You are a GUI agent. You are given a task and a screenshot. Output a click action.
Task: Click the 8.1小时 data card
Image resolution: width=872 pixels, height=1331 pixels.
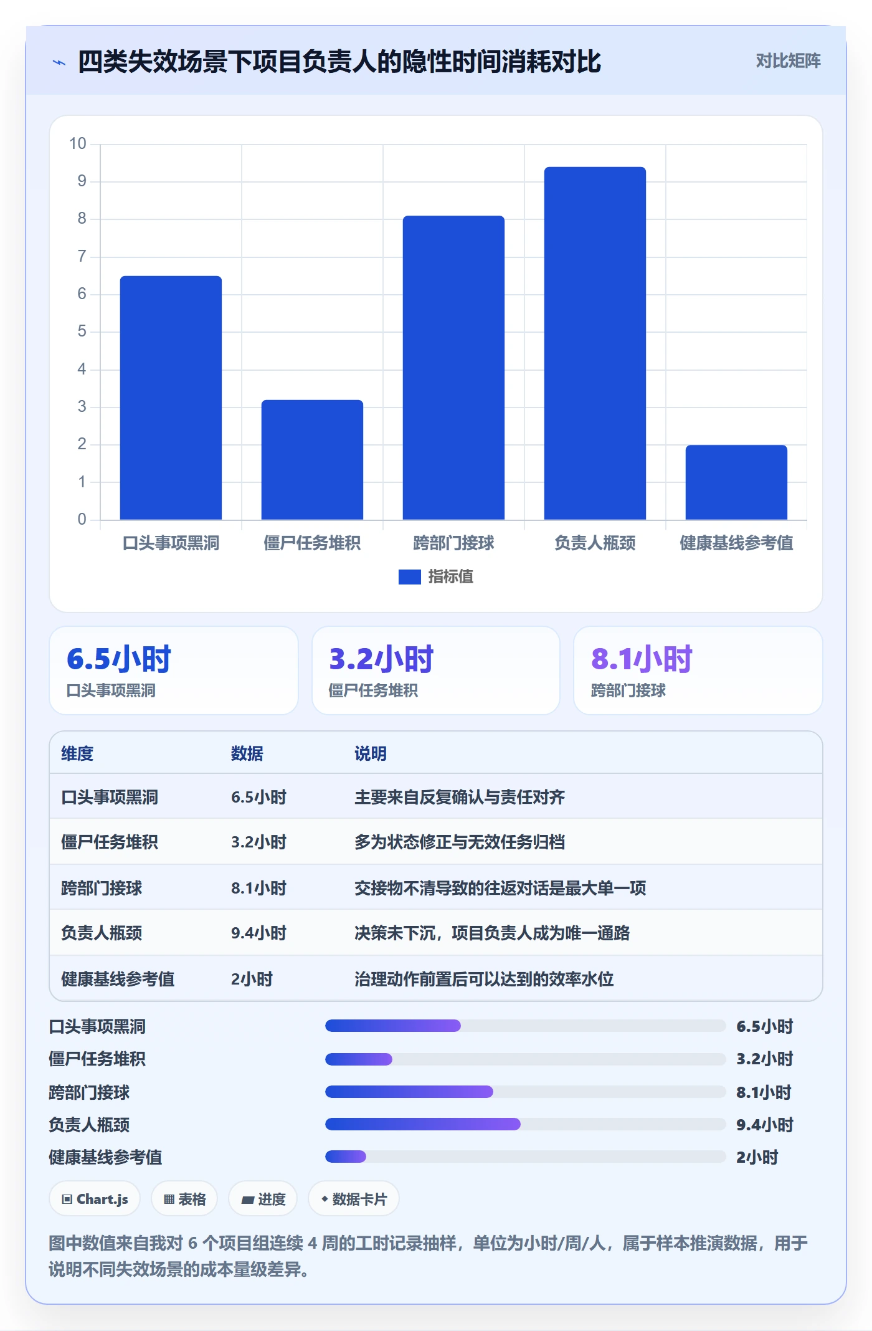[x=698, y=670]
